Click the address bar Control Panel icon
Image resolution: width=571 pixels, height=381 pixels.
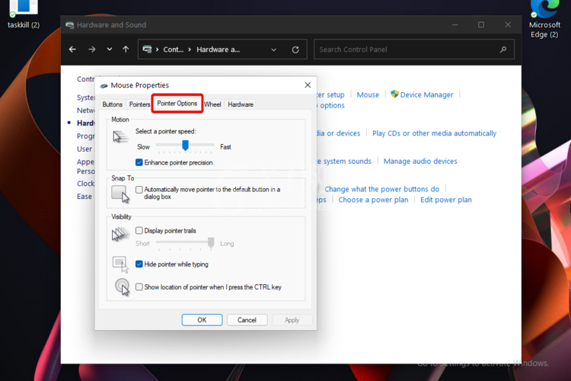click(x=147, y=50)
